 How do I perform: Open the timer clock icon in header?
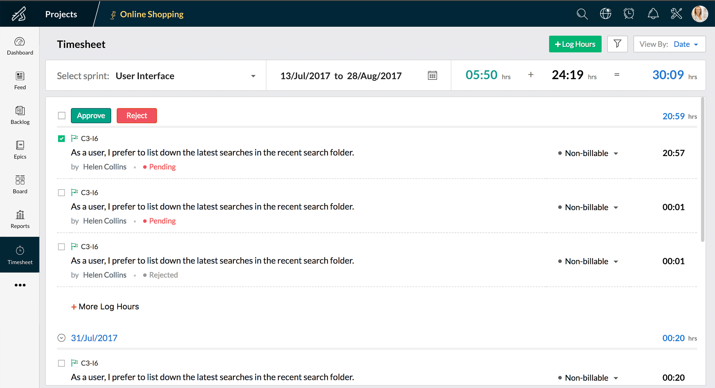[629, 14]
